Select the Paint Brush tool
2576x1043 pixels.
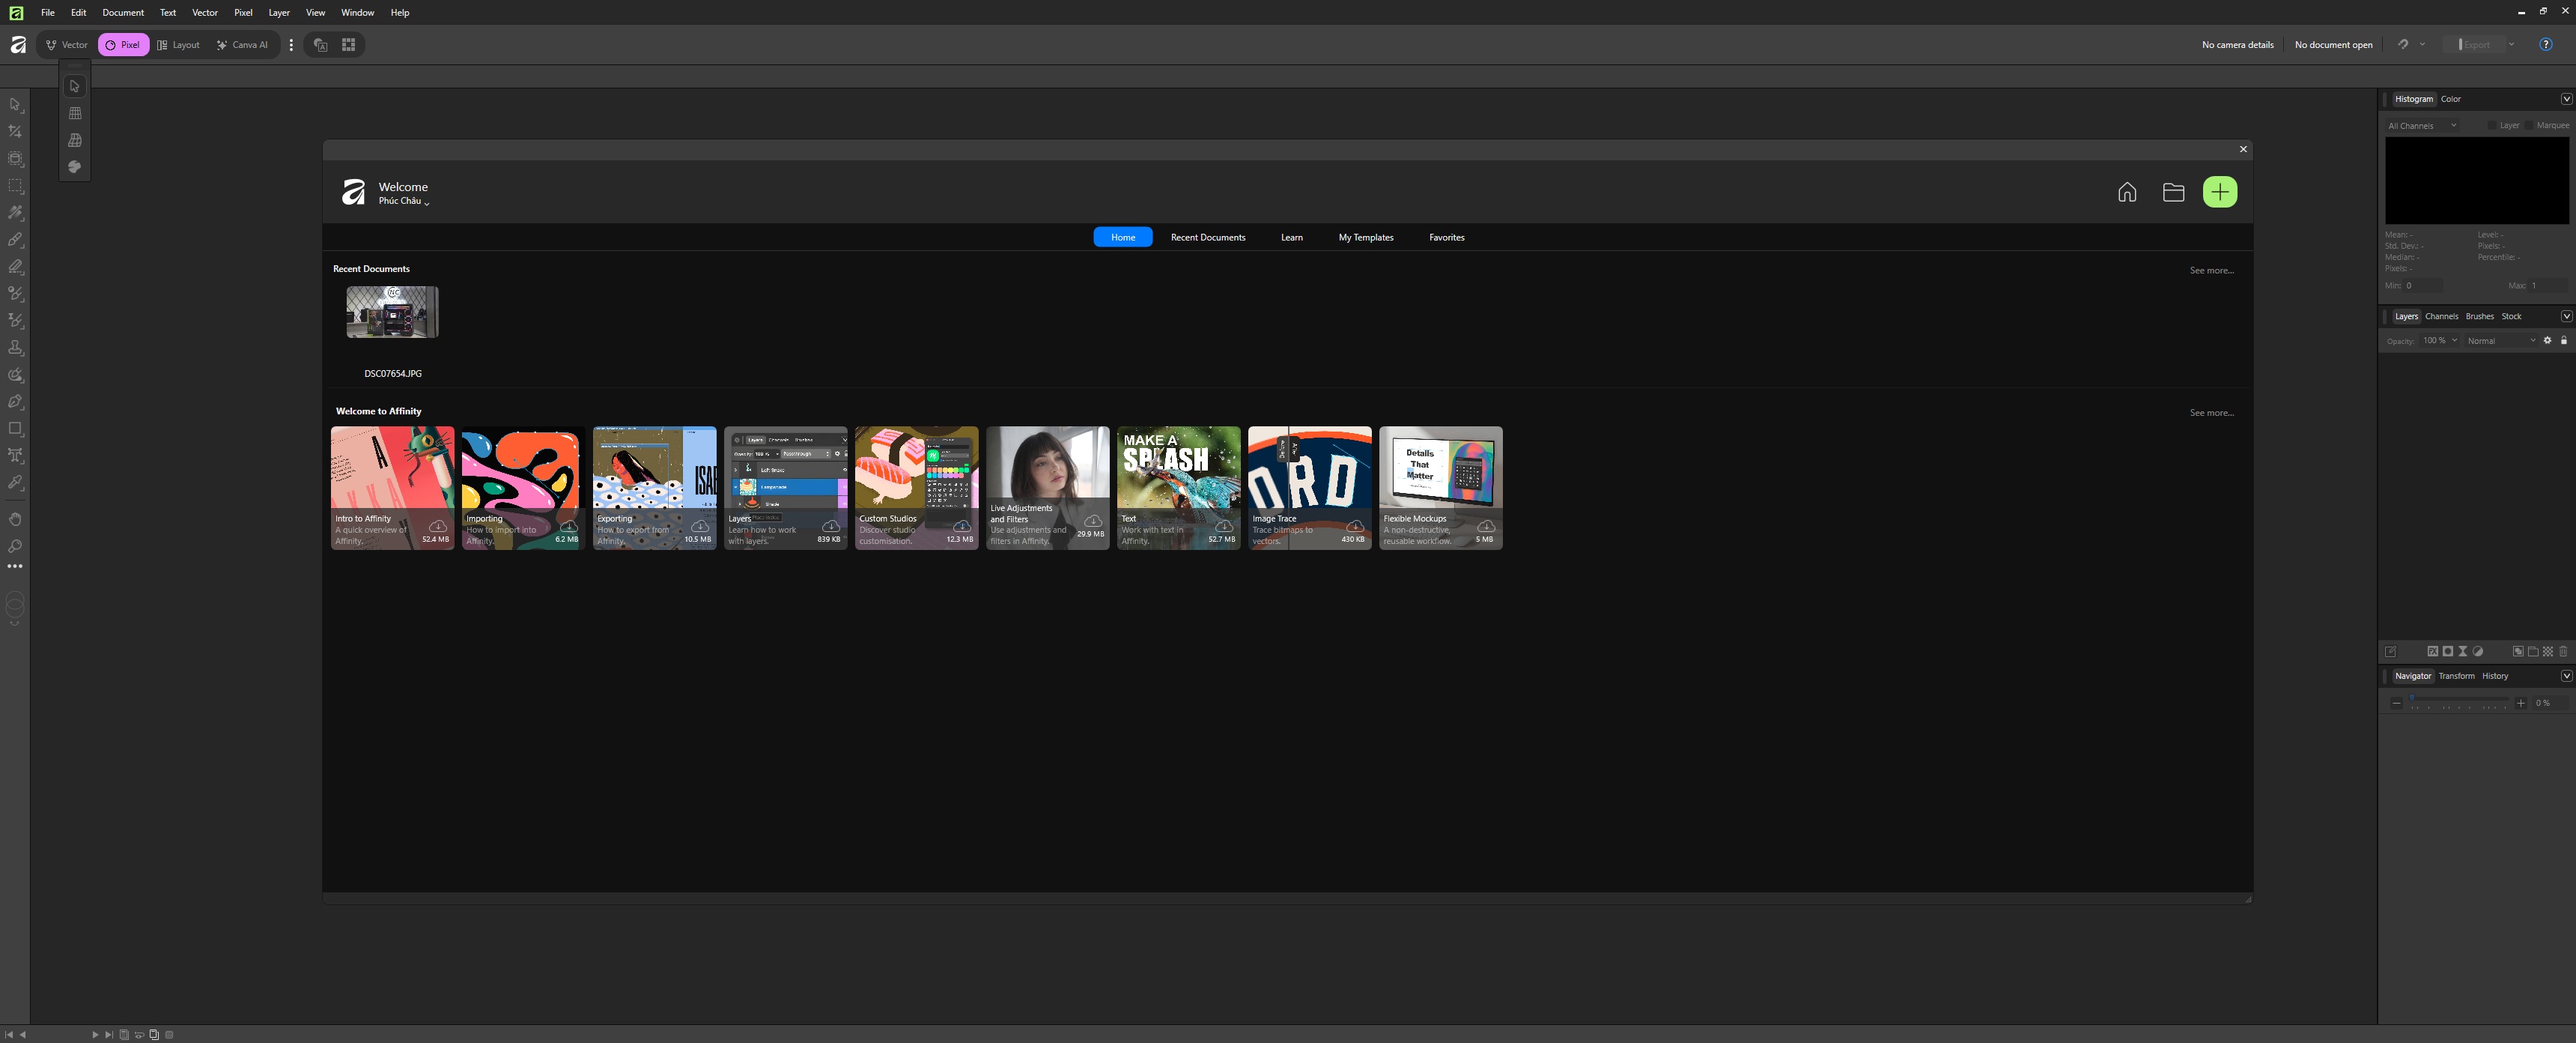[15, 239]
